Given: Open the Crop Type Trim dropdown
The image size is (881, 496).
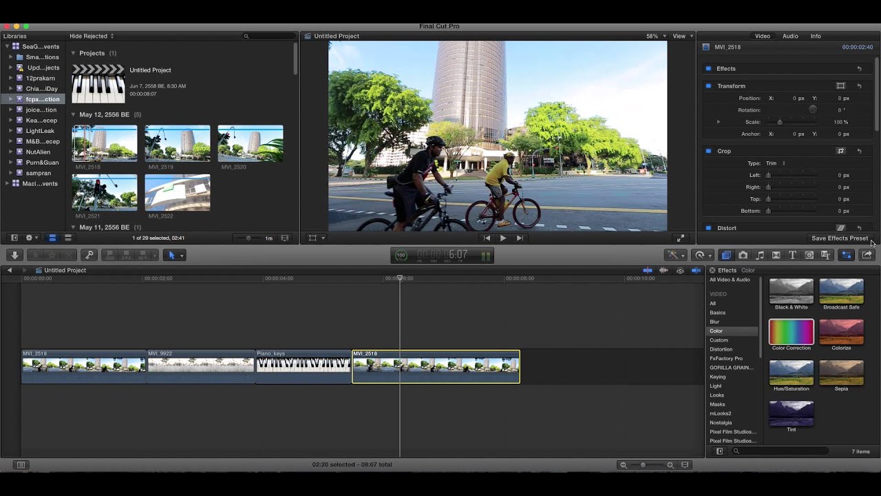Looking at the screenshot, I should point(776,163).
